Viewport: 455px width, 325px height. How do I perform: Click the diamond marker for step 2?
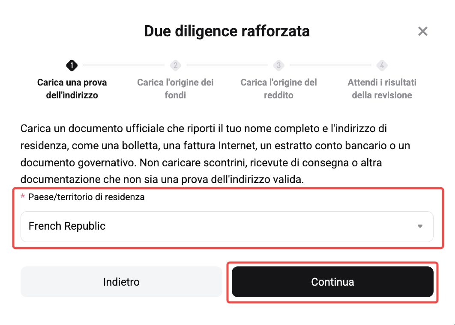(x=175, y=65)
